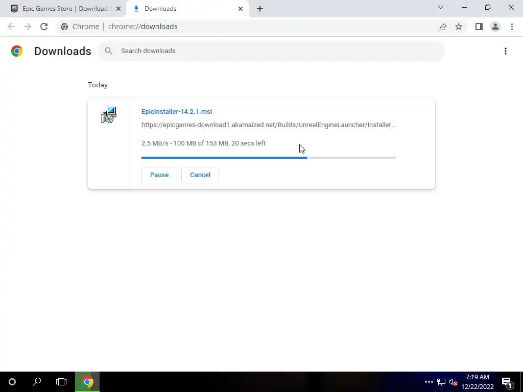Click the Chrome logo beside Downloads
Screen dimensions: 523x392
pos(17,51)
